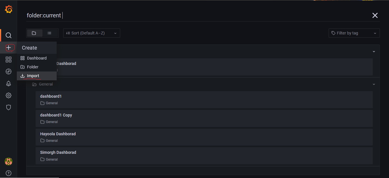
Task: Open the Sort (Default A–Z) dropdown
Action: click(91, 33)
